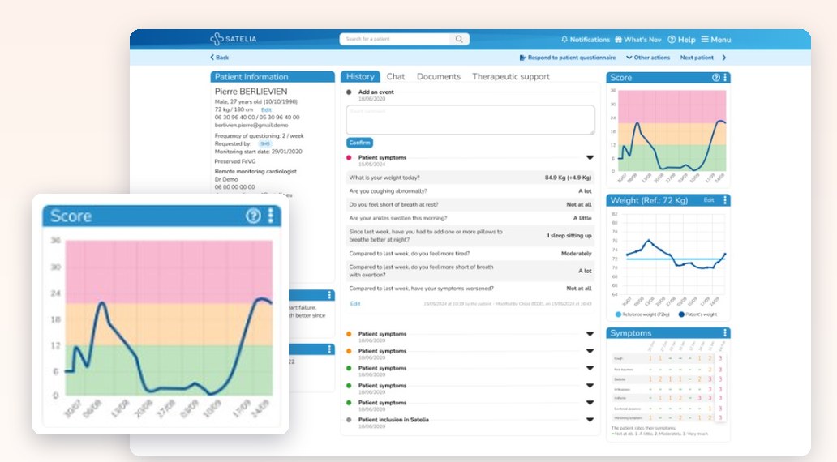This screenshot has height=462, width=837.
Task: Toggle Reference weight legend item
Action: (x=642, y=314)
